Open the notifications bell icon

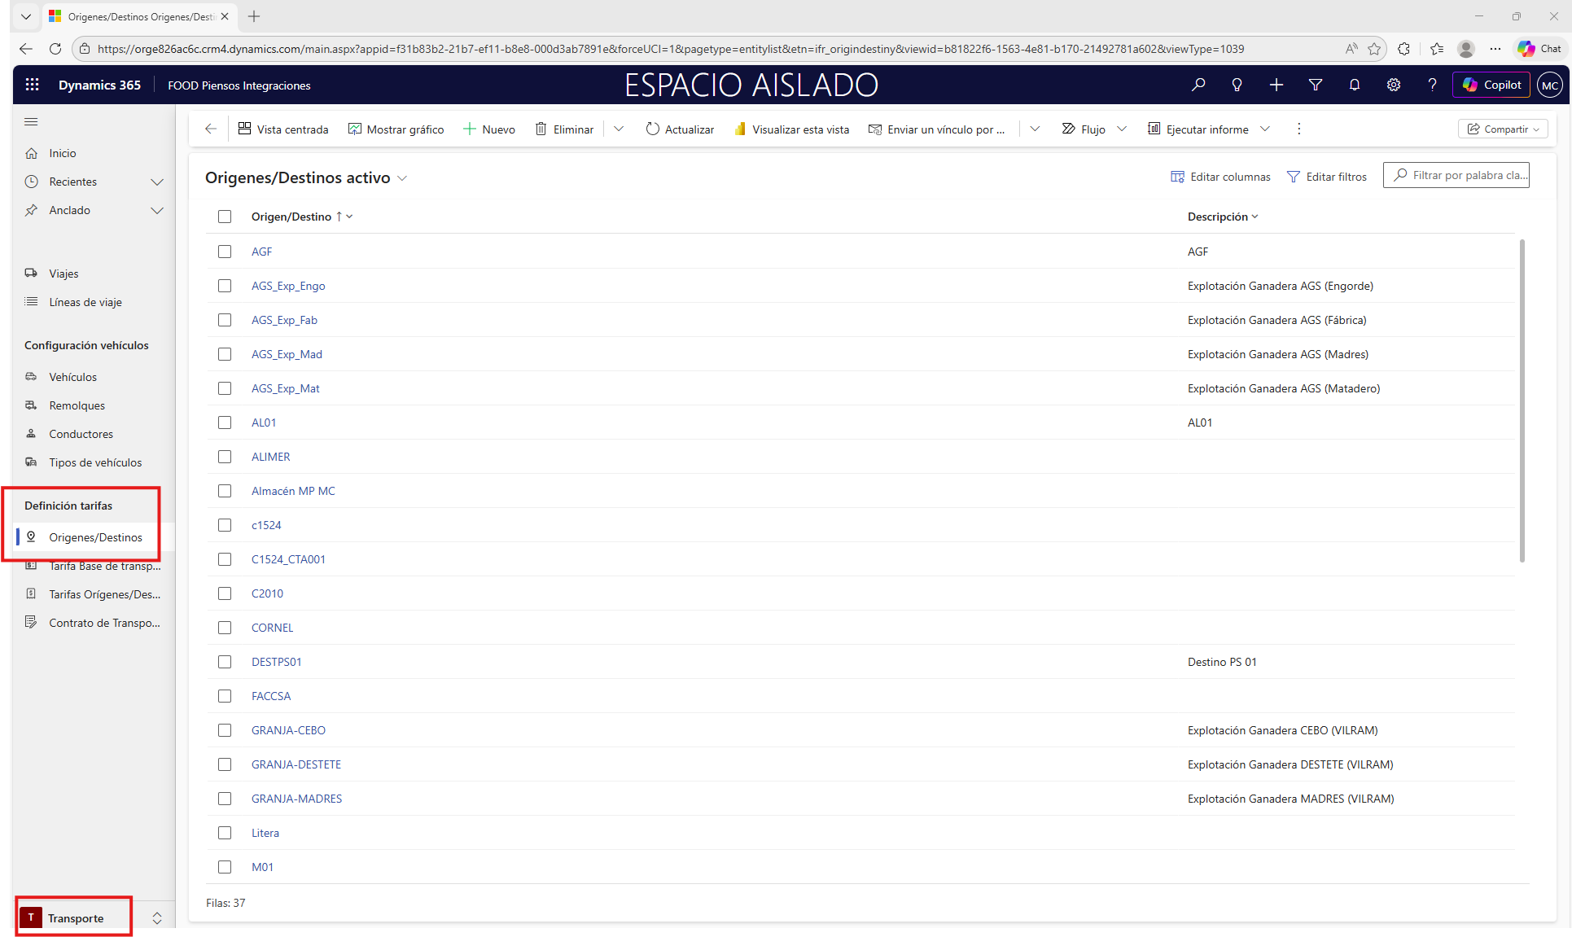click(1354, 85)
